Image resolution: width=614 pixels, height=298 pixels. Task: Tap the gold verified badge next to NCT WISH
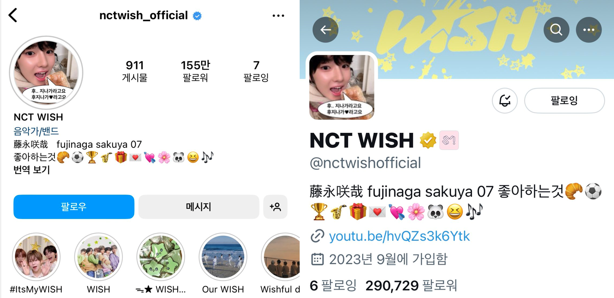[x=428, y=140]
